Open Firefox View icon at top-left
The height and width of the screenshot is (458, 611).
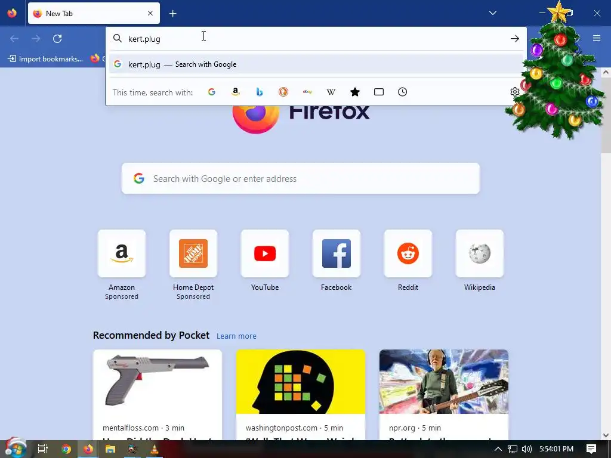point(12,13)
